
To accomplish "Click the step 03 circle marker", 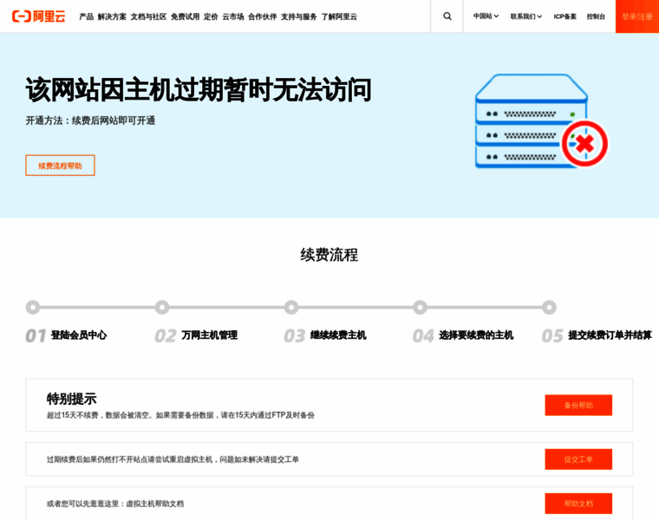I will 291,307.
